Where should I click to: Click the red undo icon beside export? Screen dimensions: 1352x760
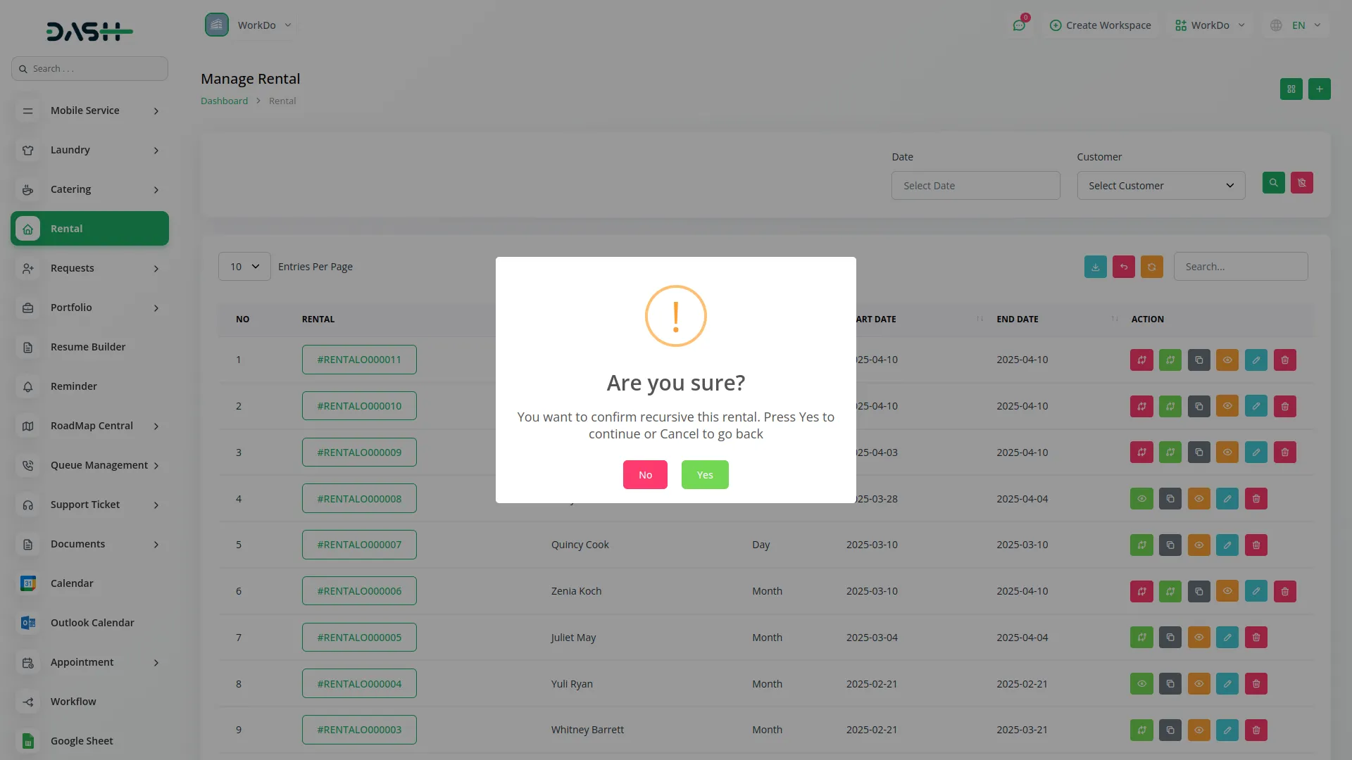[x=1123, y=267]
